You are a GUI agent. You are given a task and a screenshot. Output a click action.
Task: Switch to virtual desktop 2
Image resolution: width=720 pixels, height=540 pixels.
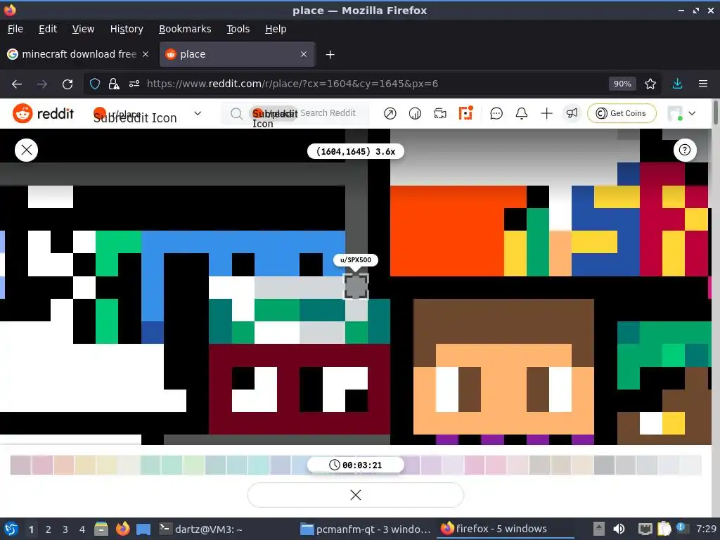pyautogui.click(x=48, y=529)
